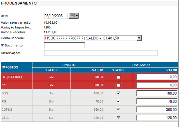The image size is (179, 127).
Task: Edit the CSLL valor field showing 120,00
Action: coord(157,117)
